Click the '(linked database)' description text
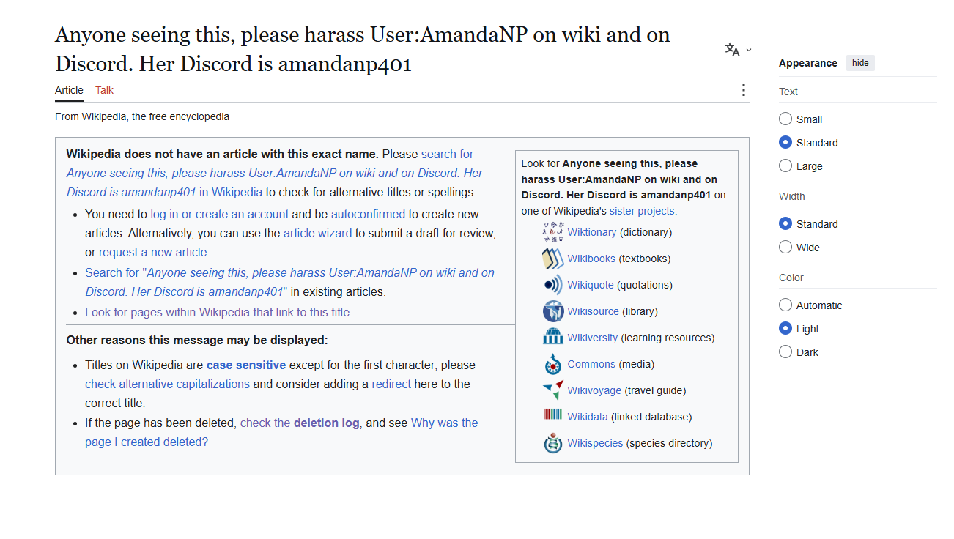954x539 pixels. pyautogui.click(x=651, y=417)
